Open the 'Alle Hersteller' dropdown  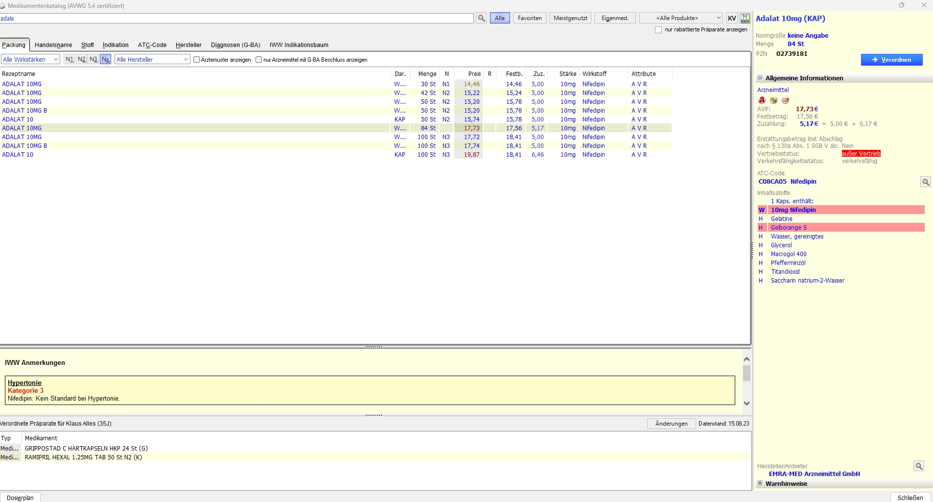(x=152, y=59)
